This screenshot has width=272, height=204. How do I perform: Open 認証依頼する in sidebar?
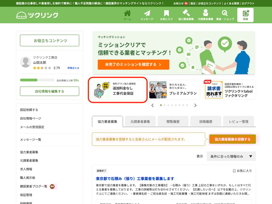29,110
